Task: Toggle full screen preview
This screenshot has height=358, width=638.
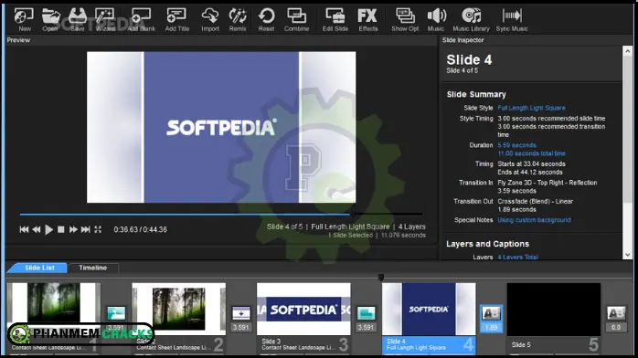Action: [x=98, y=229]
